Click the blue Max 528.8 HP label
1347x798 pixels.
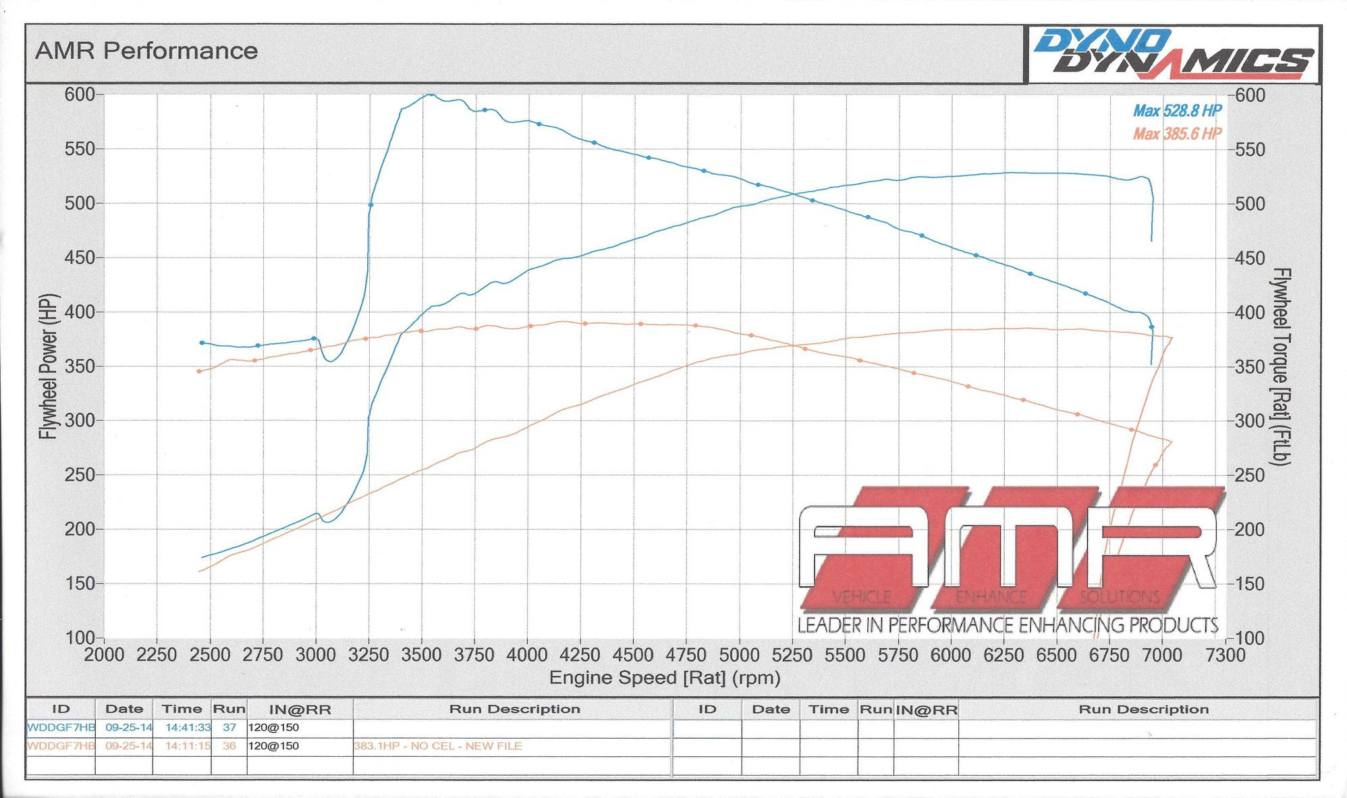pyautogui.click(x=1177, y=111)
